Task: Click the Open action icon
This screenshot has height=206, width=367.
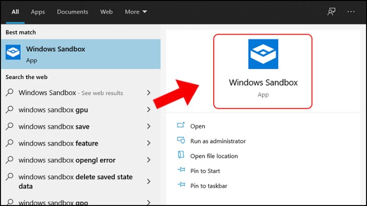Action: (x=181, y=125)
